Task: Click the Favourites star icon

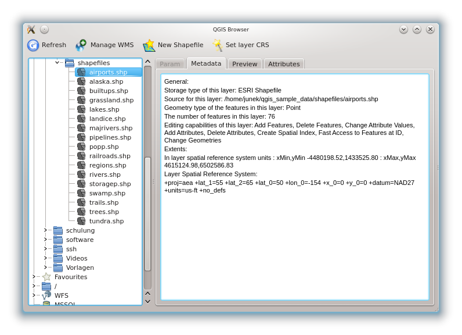Action: click(46, 277)
